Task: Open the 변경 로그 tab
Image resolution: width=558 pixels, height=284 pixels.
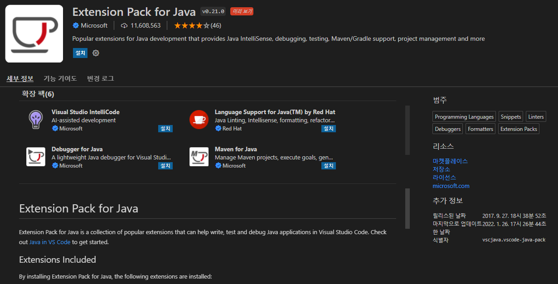Action: (100, 78)
